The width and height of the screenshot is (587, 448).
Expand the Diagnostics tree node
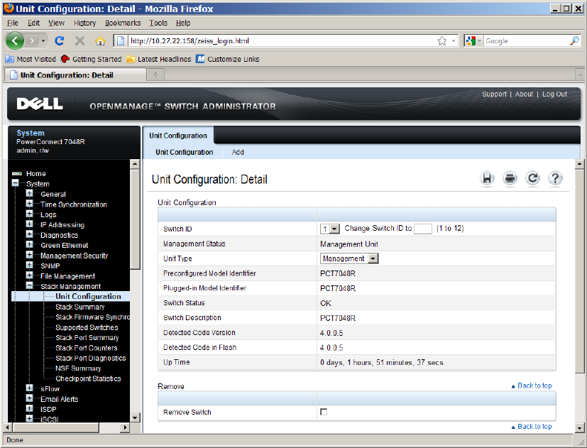pyautogui.click(x=29, y=234)
